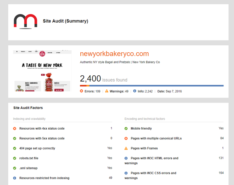Viewport: 234px width, 185px height.
Task: Click the Authentic NY style Bagel description text
Action: click(x=120, y=62)
